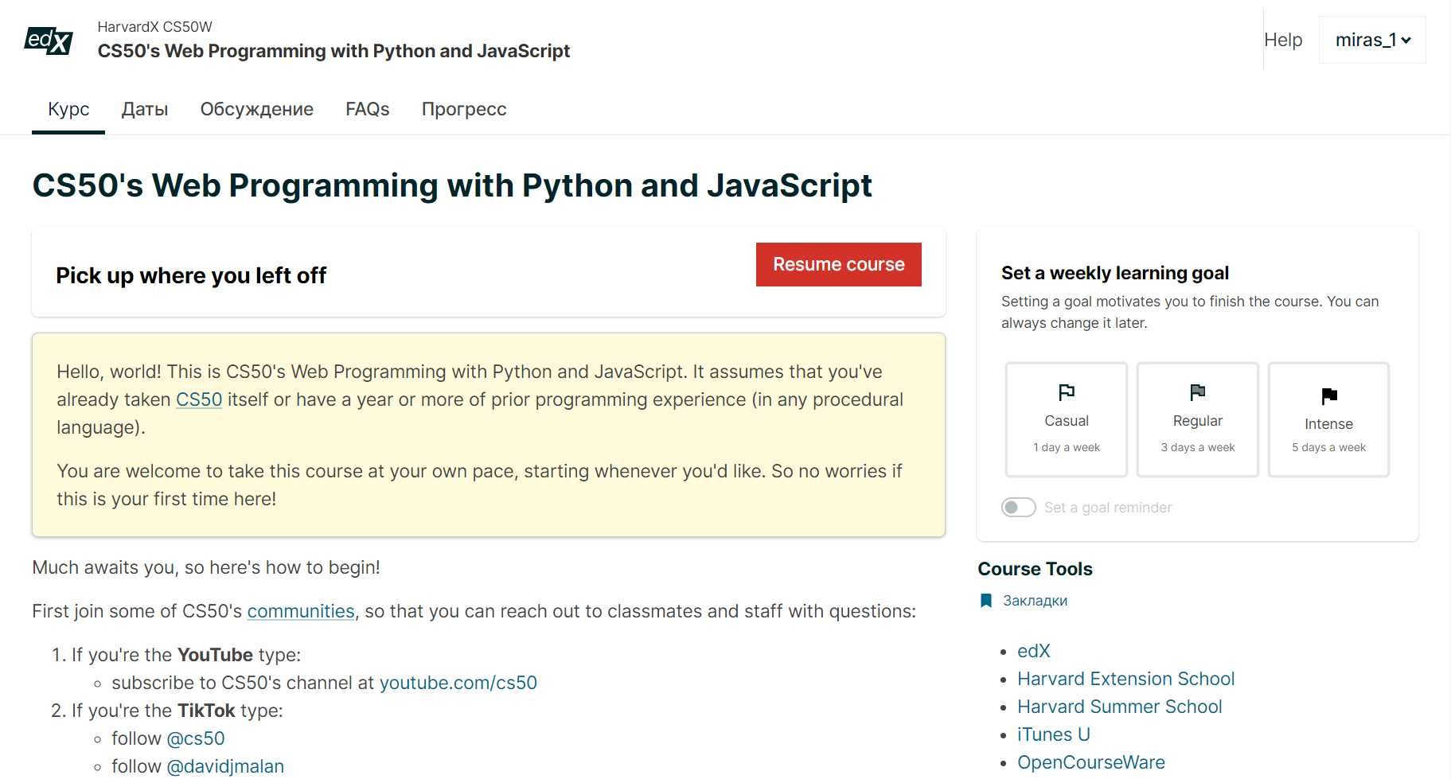Click 'Much awaits you' paragraph text
The height and width of the screenshot is (779, 1451).
[x=206, y=567]
